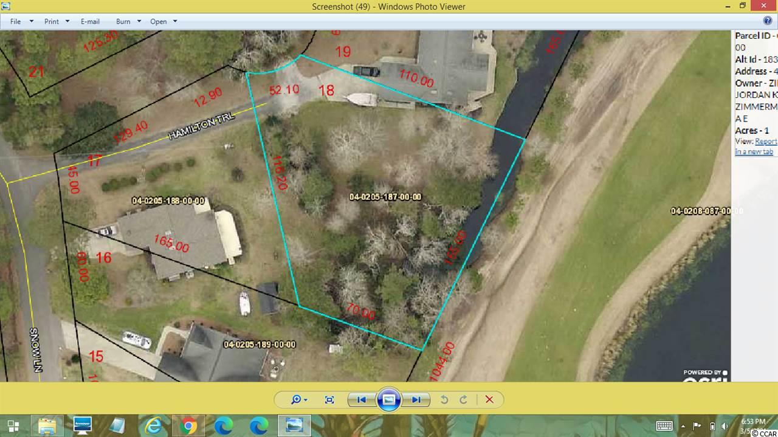Click the 'in a new tab' link

point(754,151)
